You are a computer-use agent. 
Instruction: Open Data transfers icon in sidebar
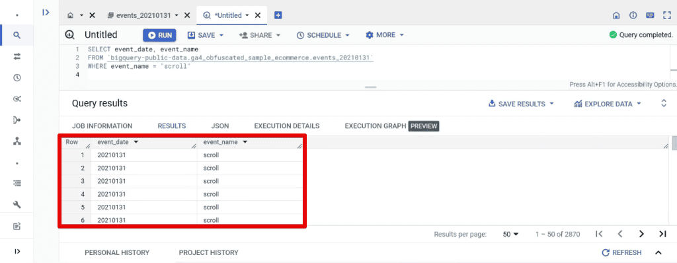(17, 56)
